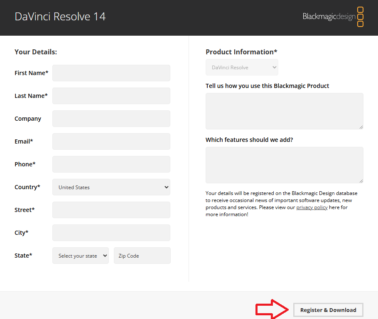This screenshot has width=378, height=319.
Task: Click the feature suggestions text area
Action: [x=284, y=165]
